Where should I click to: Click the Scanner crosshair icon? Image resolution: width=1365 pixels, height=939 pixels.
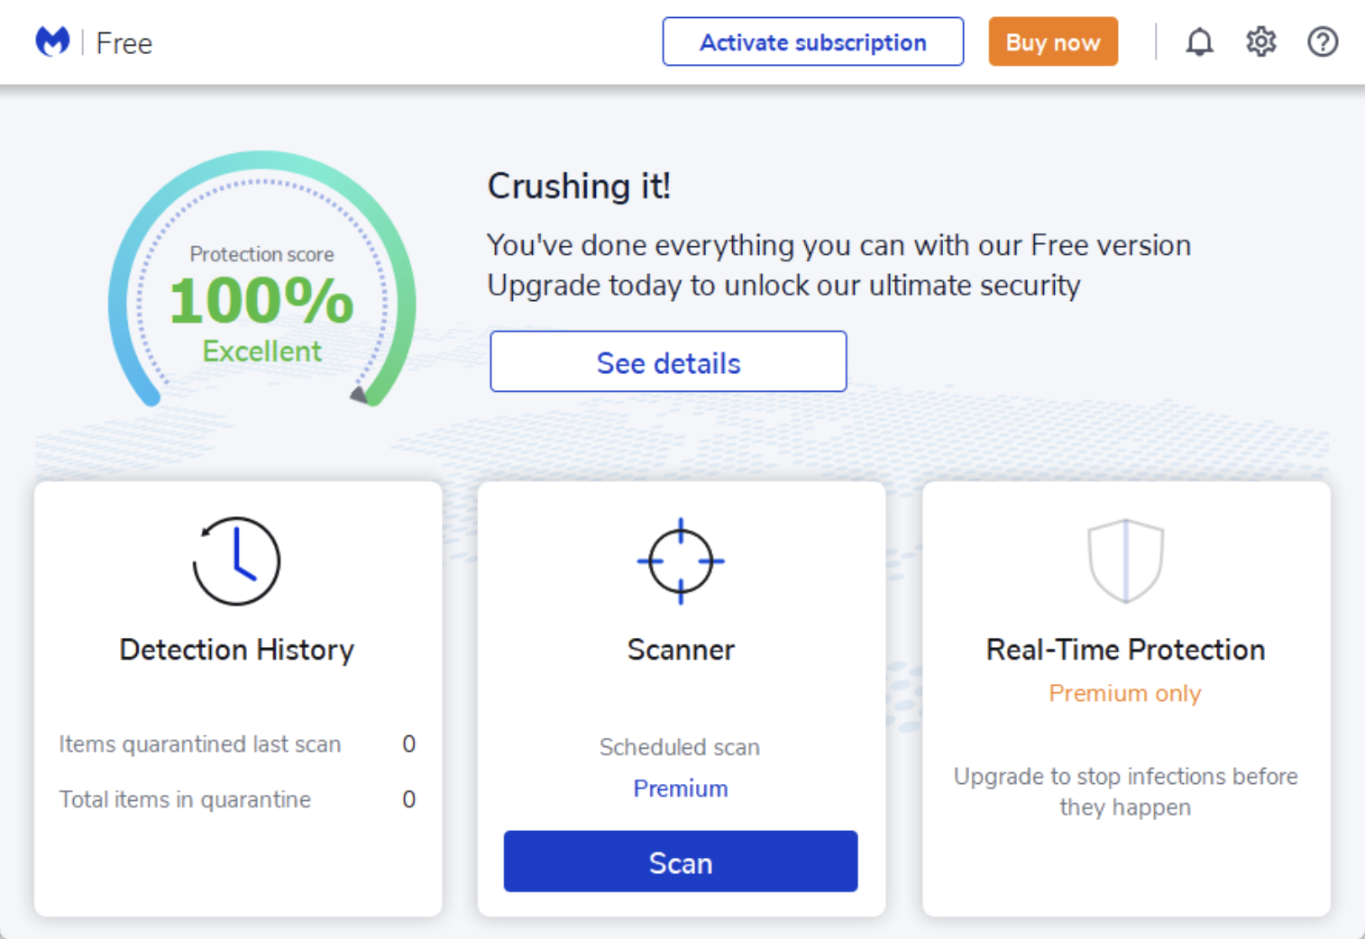pos(681,561)
